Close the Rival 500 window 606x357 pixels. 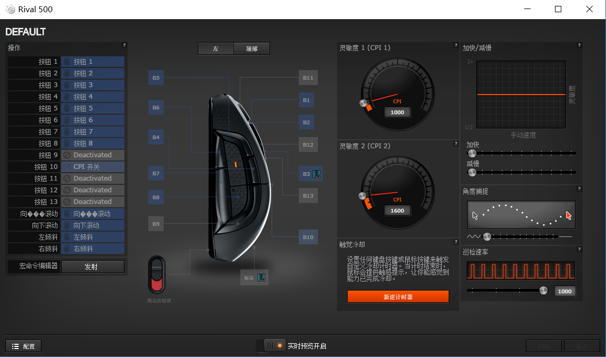590,9
